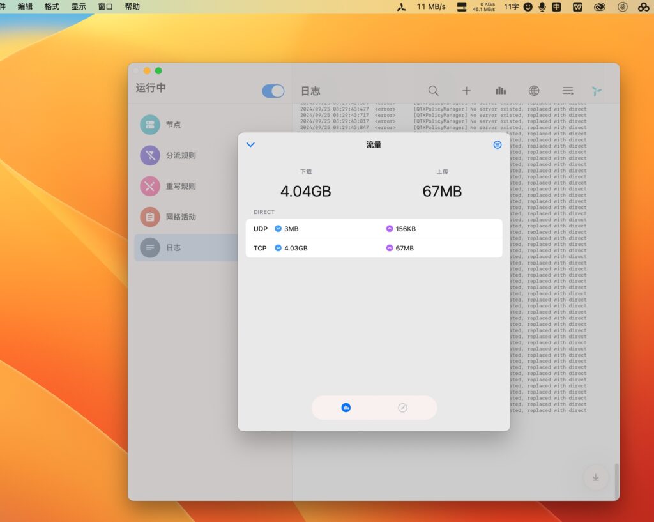Click the 中 input source icon in menu bar
Screen dimensions: 654x522
[x=556, y=6]
